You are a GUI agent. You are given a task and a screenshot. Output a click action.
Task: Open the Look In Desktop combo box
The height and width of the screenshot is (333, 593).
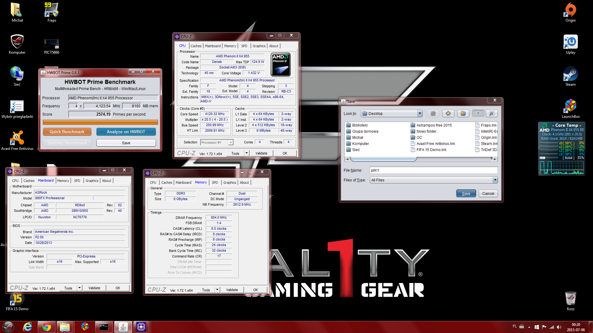point(392,113)
